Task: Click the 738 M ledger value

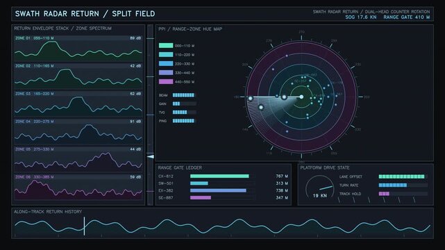Action: point(282,190)
